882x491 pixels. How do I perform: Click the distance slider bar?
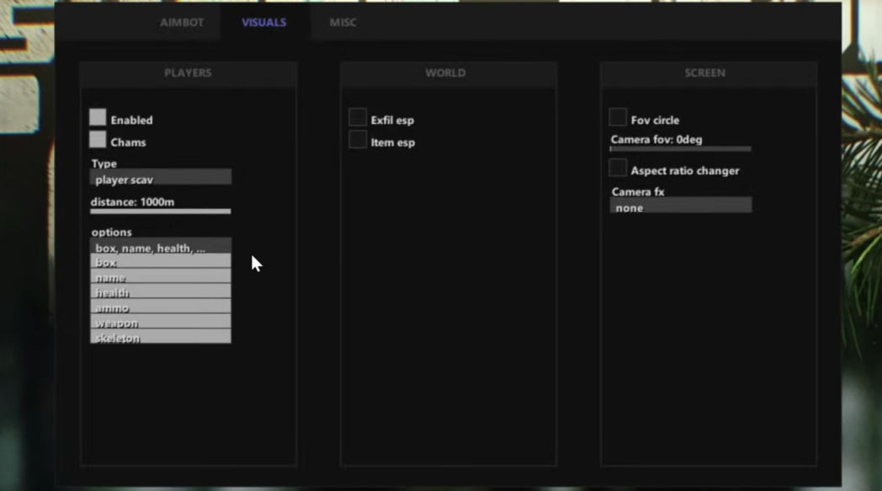point(160,211)
